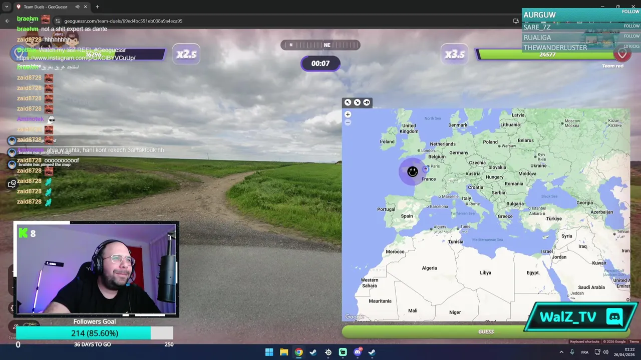The image size is (641, 360).
Task: Open volume control in system tray
Action: (x=605, y=352)
